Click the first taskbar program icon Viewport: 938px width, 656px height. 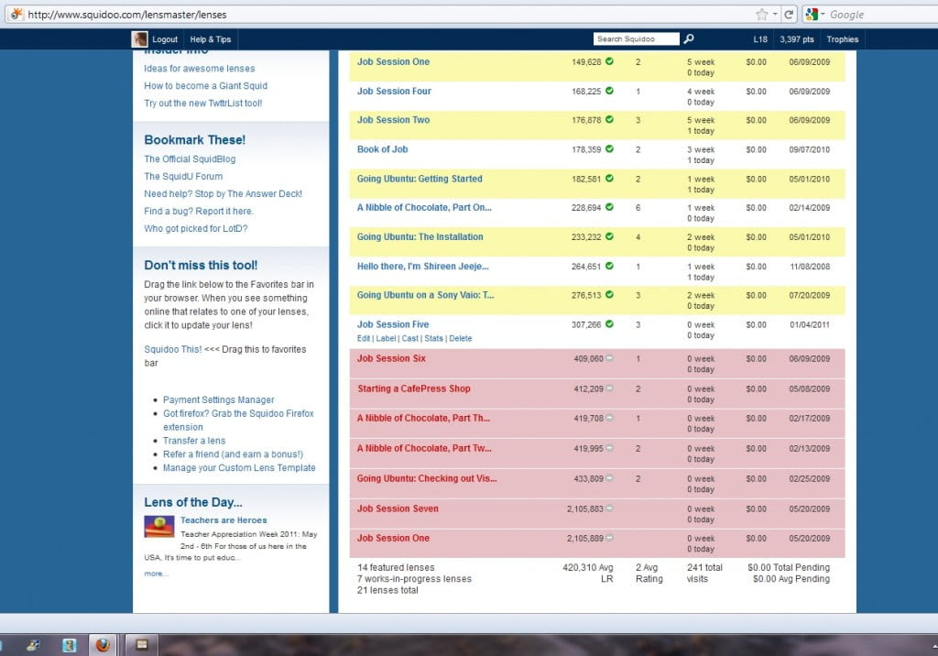coord(34,645)
